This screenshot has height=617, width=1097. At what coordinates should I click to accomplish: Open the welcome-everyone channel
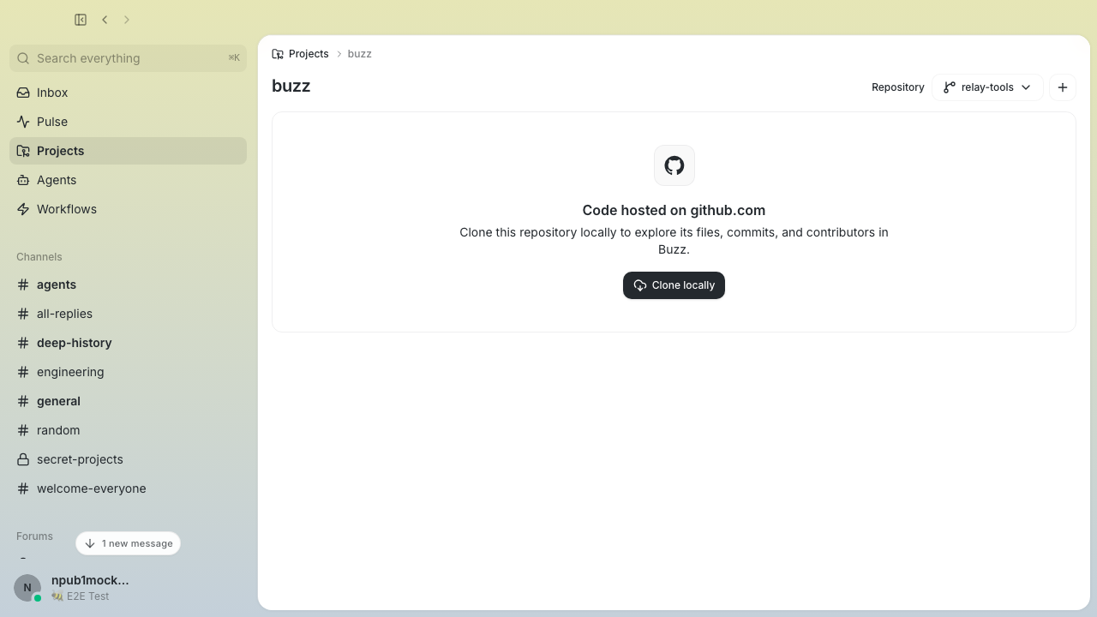pos(129,488)
